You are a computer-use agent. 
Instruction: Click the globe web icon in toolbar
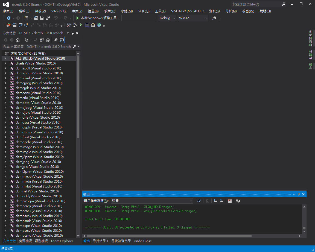tap(99, 25)
